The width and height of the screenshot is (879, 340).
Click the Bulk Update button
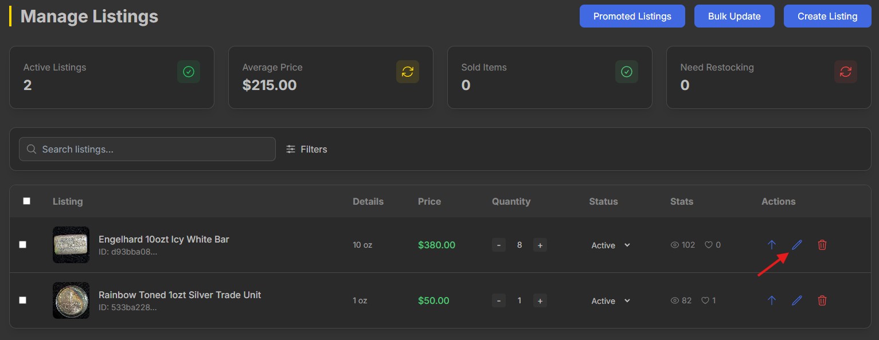[x=735, y=16]
